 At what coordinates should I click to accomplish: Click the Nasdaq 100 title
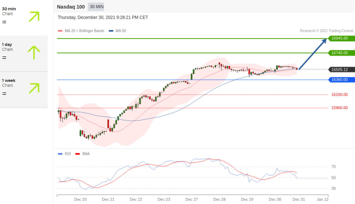pos(71,7)
